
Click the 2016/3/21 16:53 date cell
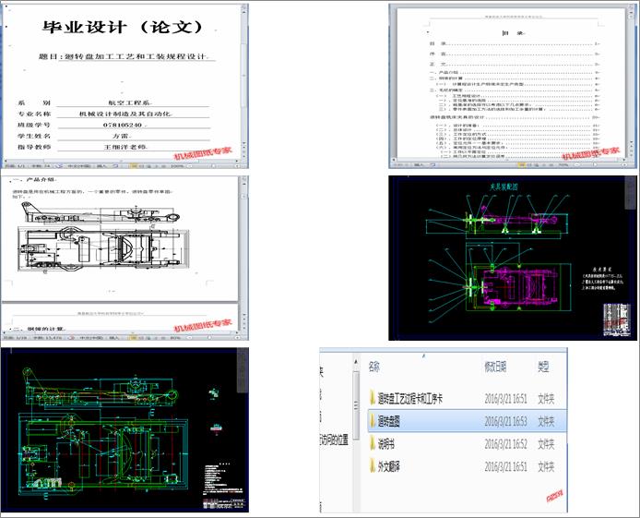pyautogui.click(x=505, y=421)
